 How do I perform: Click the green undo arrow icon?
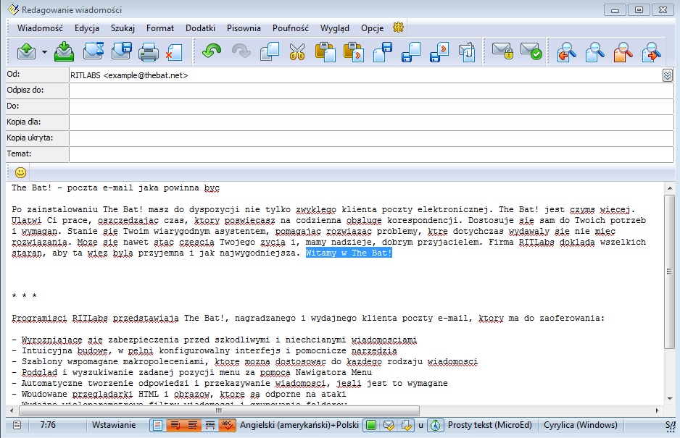click(211, 51)
